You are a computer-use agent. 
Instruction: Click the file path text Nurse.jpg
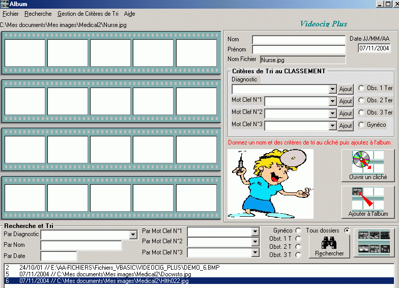[x=63, y=25]
